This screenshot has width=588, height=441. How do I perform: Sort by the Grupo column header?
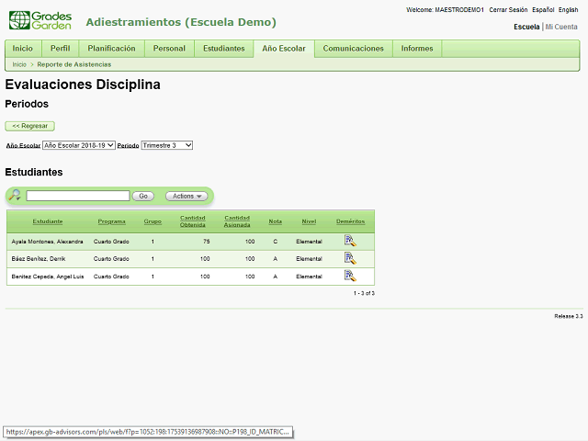coord(153,221)
